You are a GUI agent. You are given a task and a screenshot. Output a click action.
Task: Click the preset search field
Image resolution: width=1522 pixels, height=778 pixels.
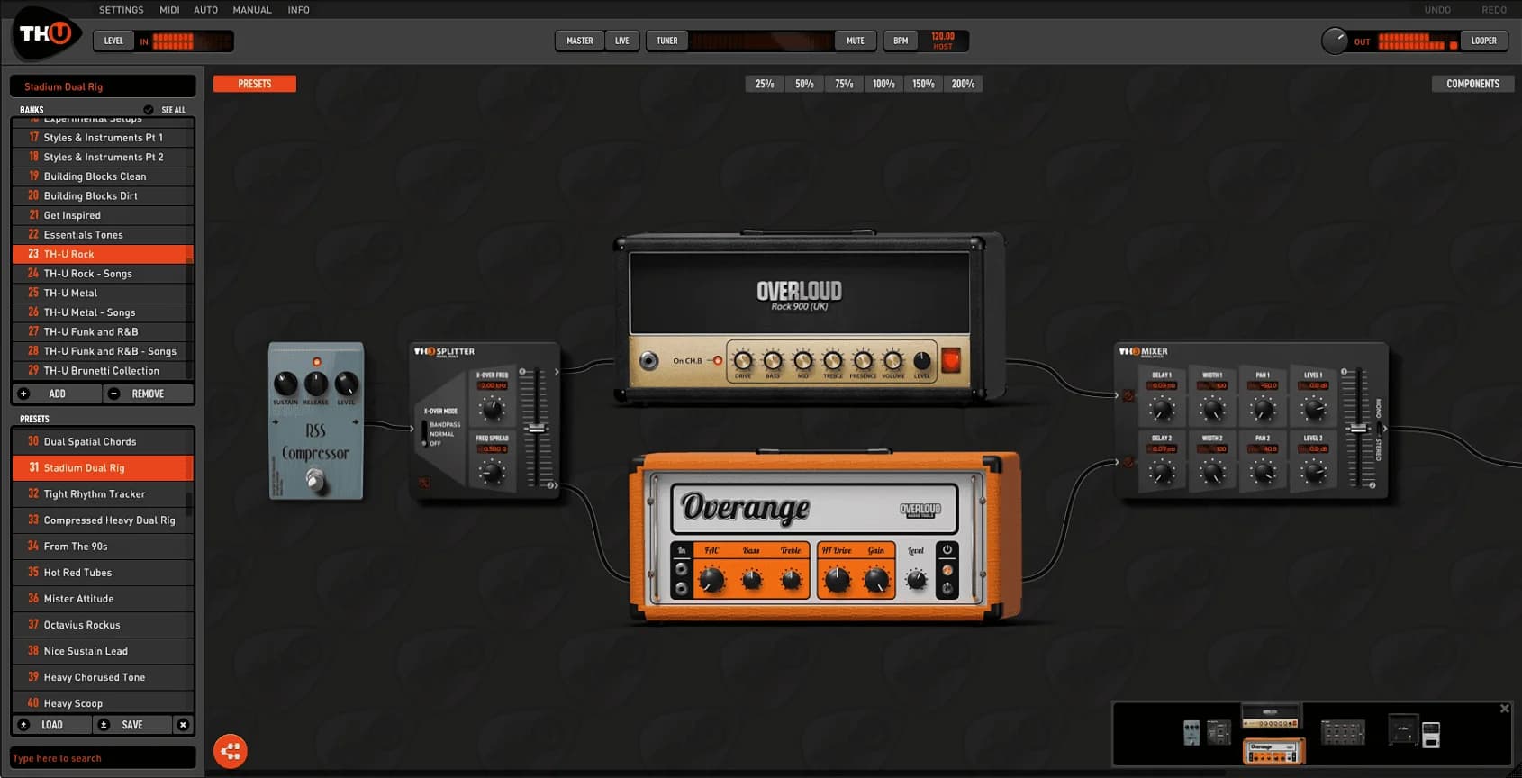(103, 758)
